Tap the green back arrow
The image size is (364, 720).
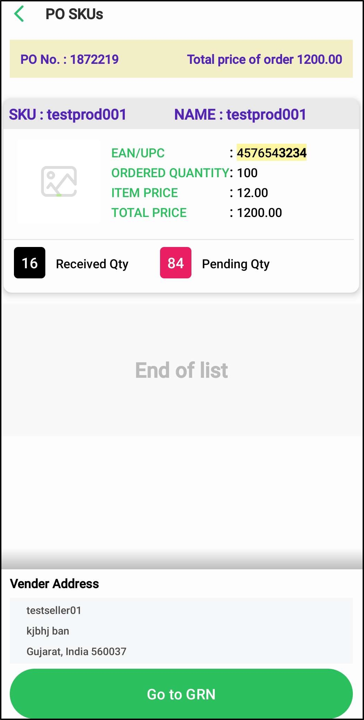click(19, 14)
